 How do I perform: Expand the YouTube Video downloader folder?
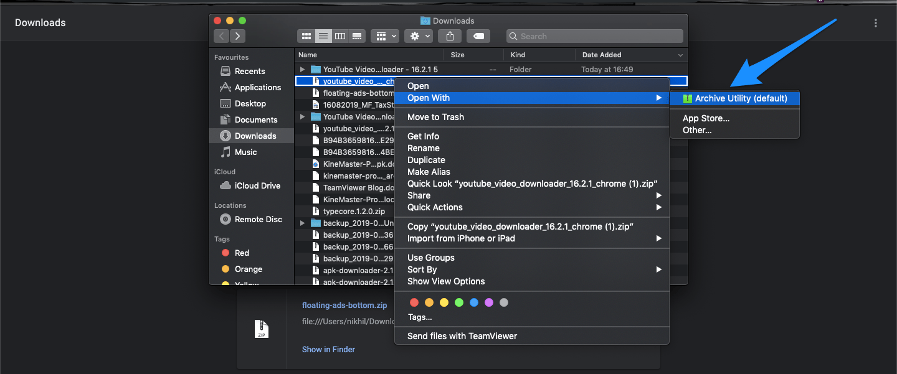tap(301, 69)
